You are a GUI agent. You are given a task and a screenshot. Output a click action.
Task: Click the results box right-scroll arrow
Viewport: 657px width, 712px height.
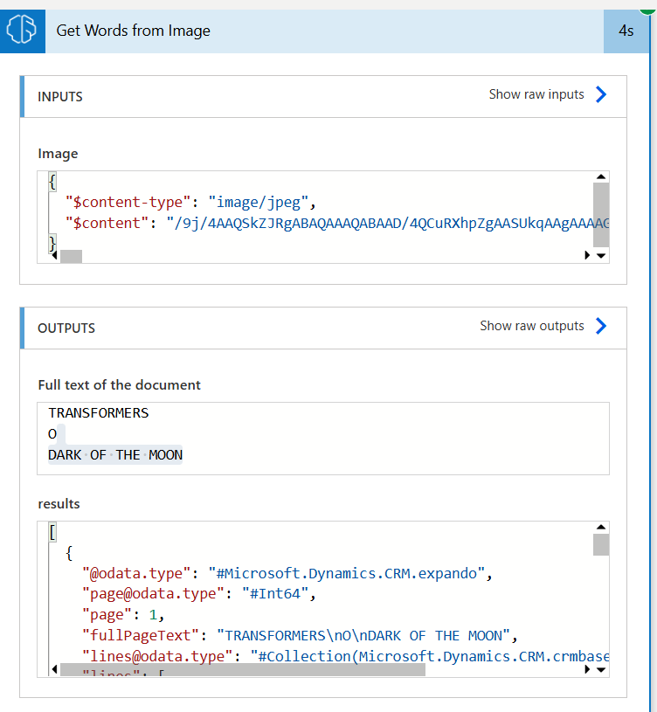tap(587, 669)
